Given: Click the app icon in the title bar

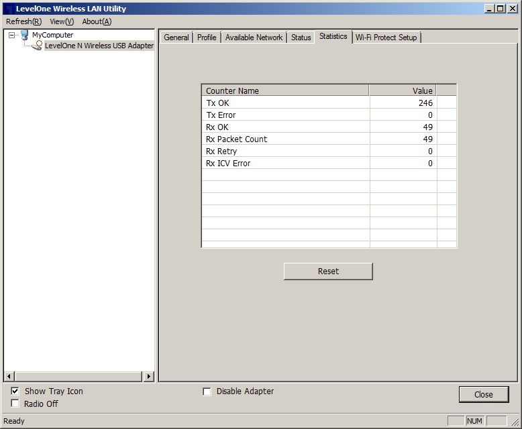Looking at the screenshot, I should [9, 9].
